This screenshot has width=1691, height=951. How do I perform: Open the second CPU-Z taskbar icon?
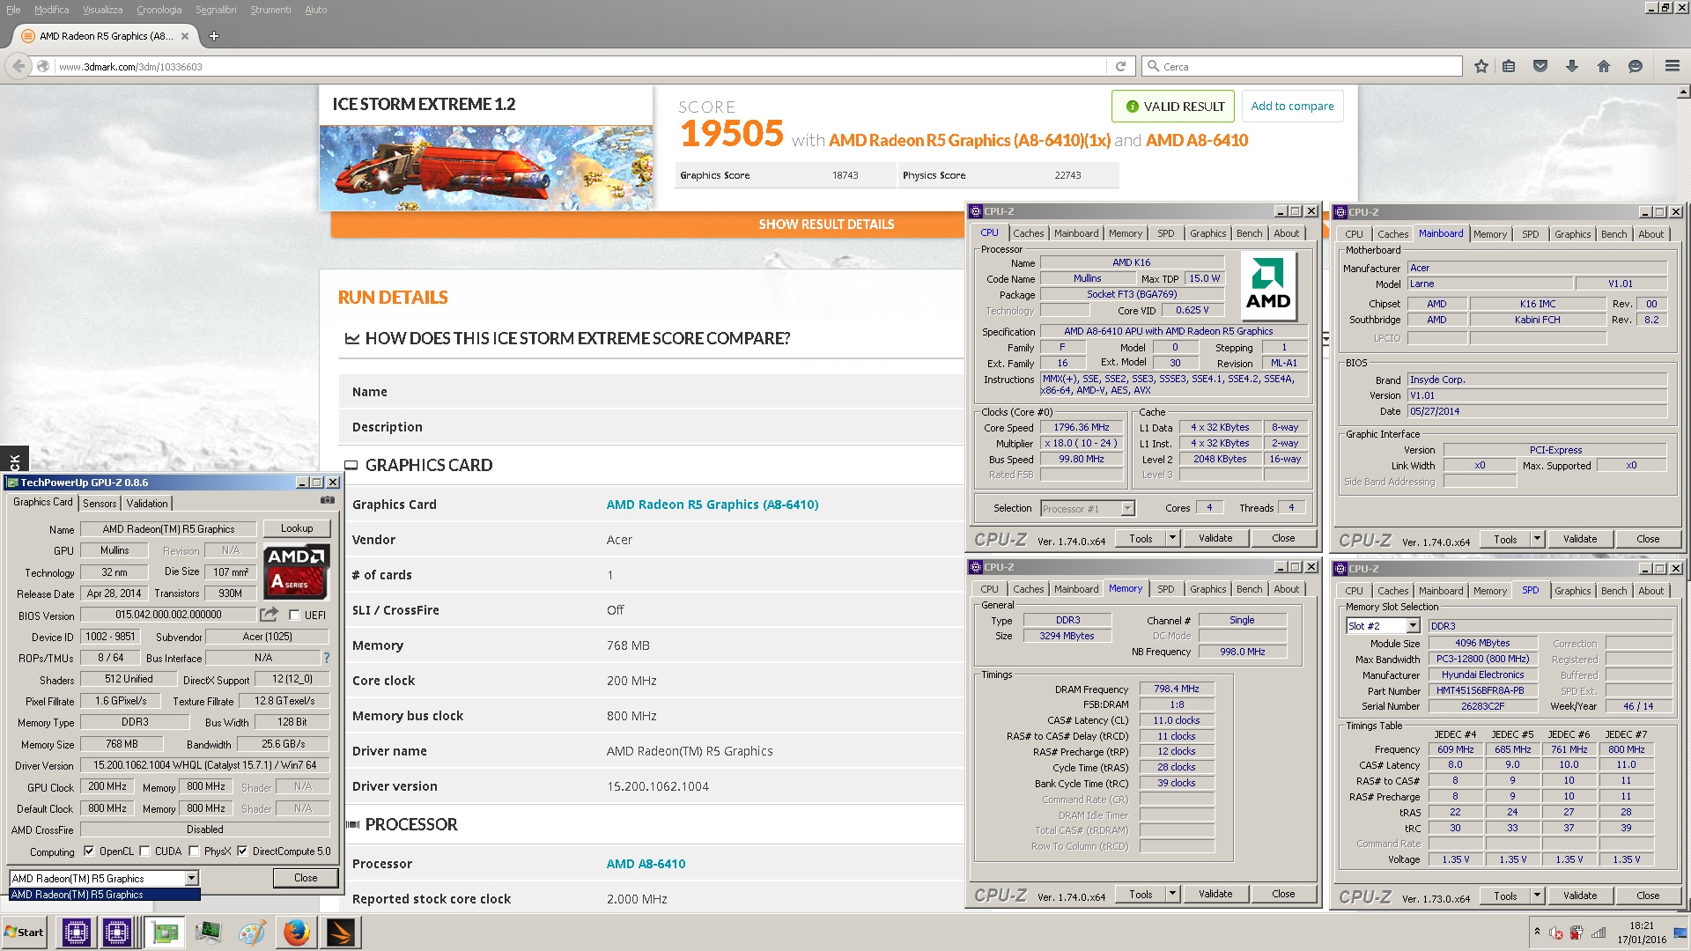117,932
